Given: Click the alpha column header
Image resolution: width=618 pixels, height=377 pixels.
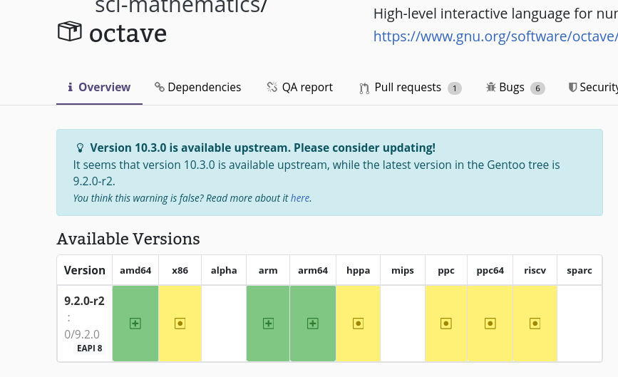Looking at the screenshot, I should click(224, 270).
